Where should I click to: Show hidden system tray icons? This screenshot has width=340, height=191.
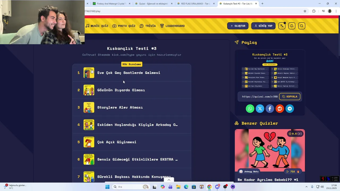[306, 187]
